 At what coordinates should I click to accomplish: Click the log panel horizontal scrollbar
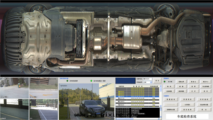[137, 119]
